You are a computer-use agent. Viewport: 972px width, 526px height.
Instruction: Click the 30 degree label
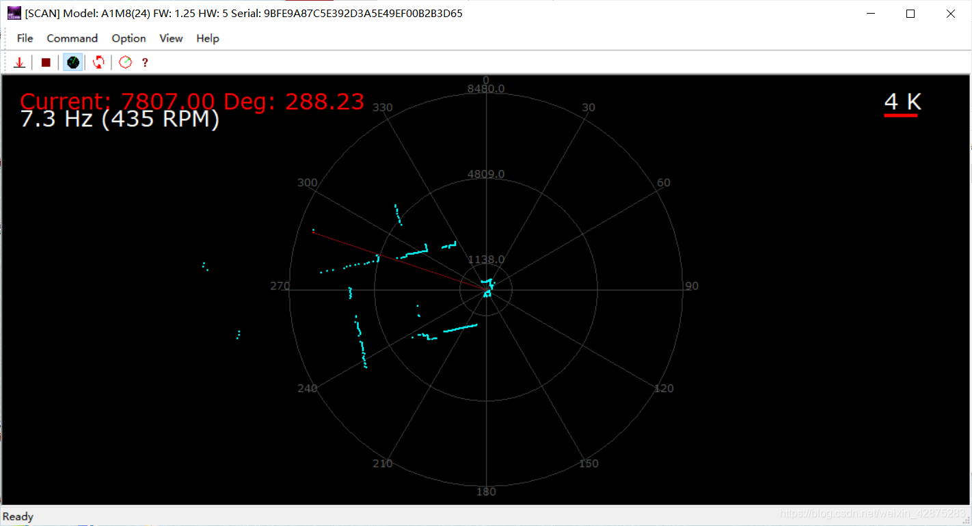(x=589, y=108)
